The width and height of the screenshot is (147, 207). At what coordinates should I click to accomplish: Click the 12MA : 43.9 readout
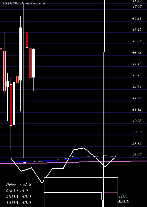pos(19,202)
